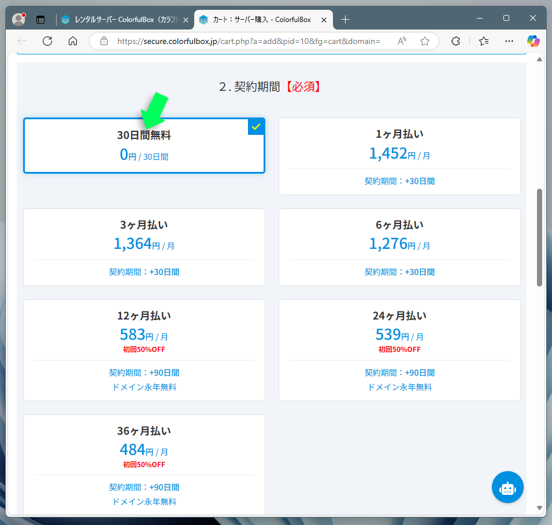Click 0円 / 30日間 price text
Screen dimensions: 552x525
[x=144, y=155]
